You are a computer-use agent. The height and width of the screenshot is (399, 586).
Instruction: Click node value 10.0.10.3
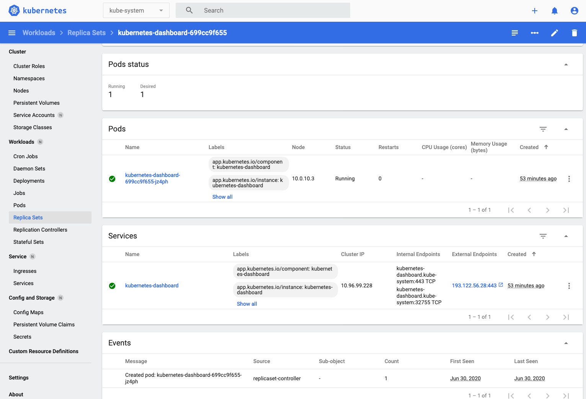[x=303, y=178]
